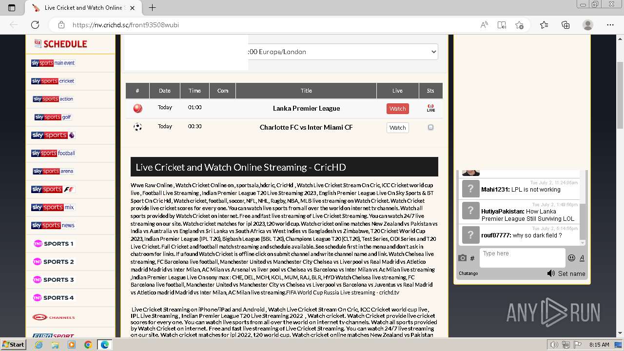Click the SCHEDULE heading in the sidebar
The image size is (624, 351).
[61, 44]
